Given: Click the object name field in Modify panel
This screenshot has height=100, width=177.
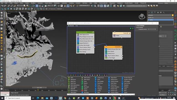Looking at the screenshot, I should pyautogui.click(x=160, y=15).
